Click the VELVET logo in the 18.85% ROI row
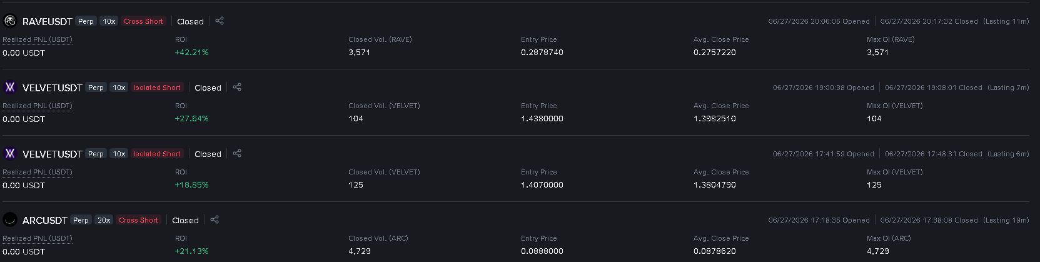The image size is (1040, 262). point(10,154)
